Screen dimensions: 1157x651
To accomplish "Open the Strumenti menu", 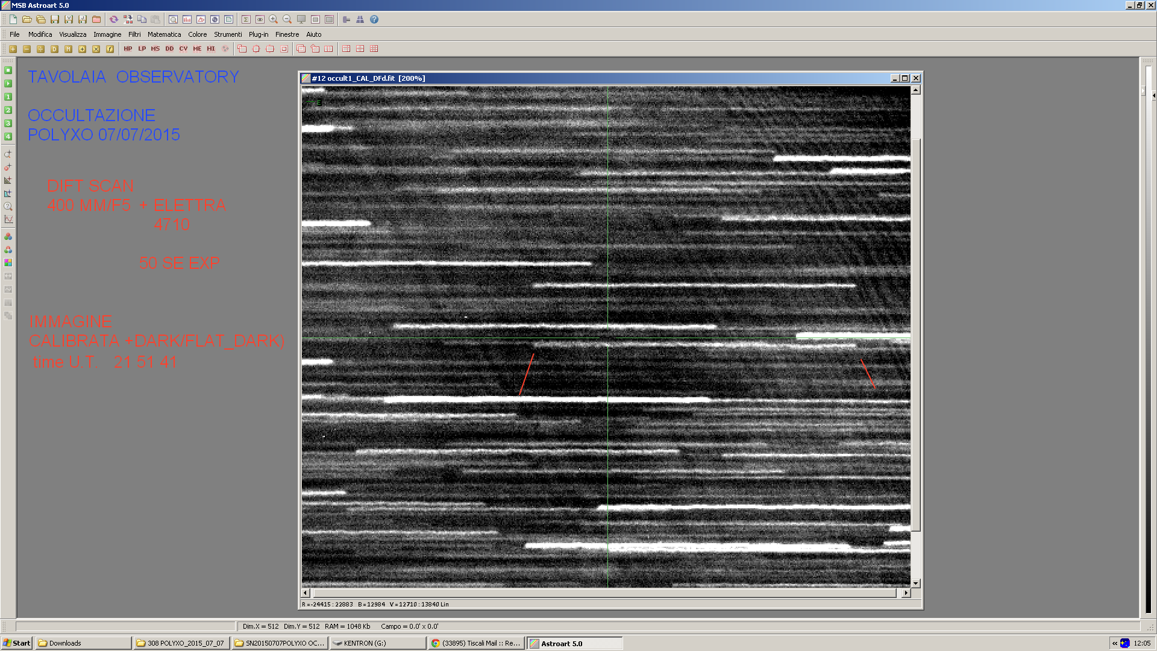I will [228, 34].
